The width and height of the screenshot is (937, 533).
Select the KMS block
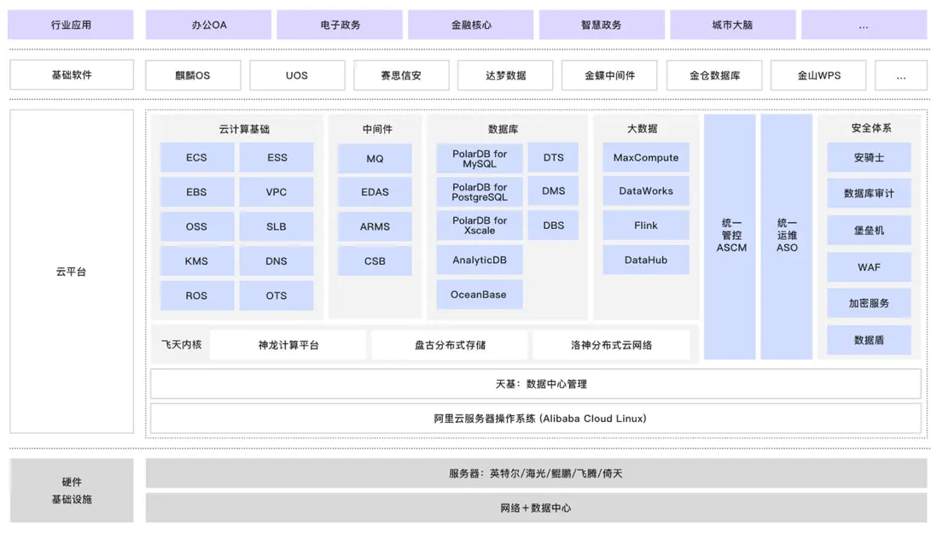(x=196, y=261)
